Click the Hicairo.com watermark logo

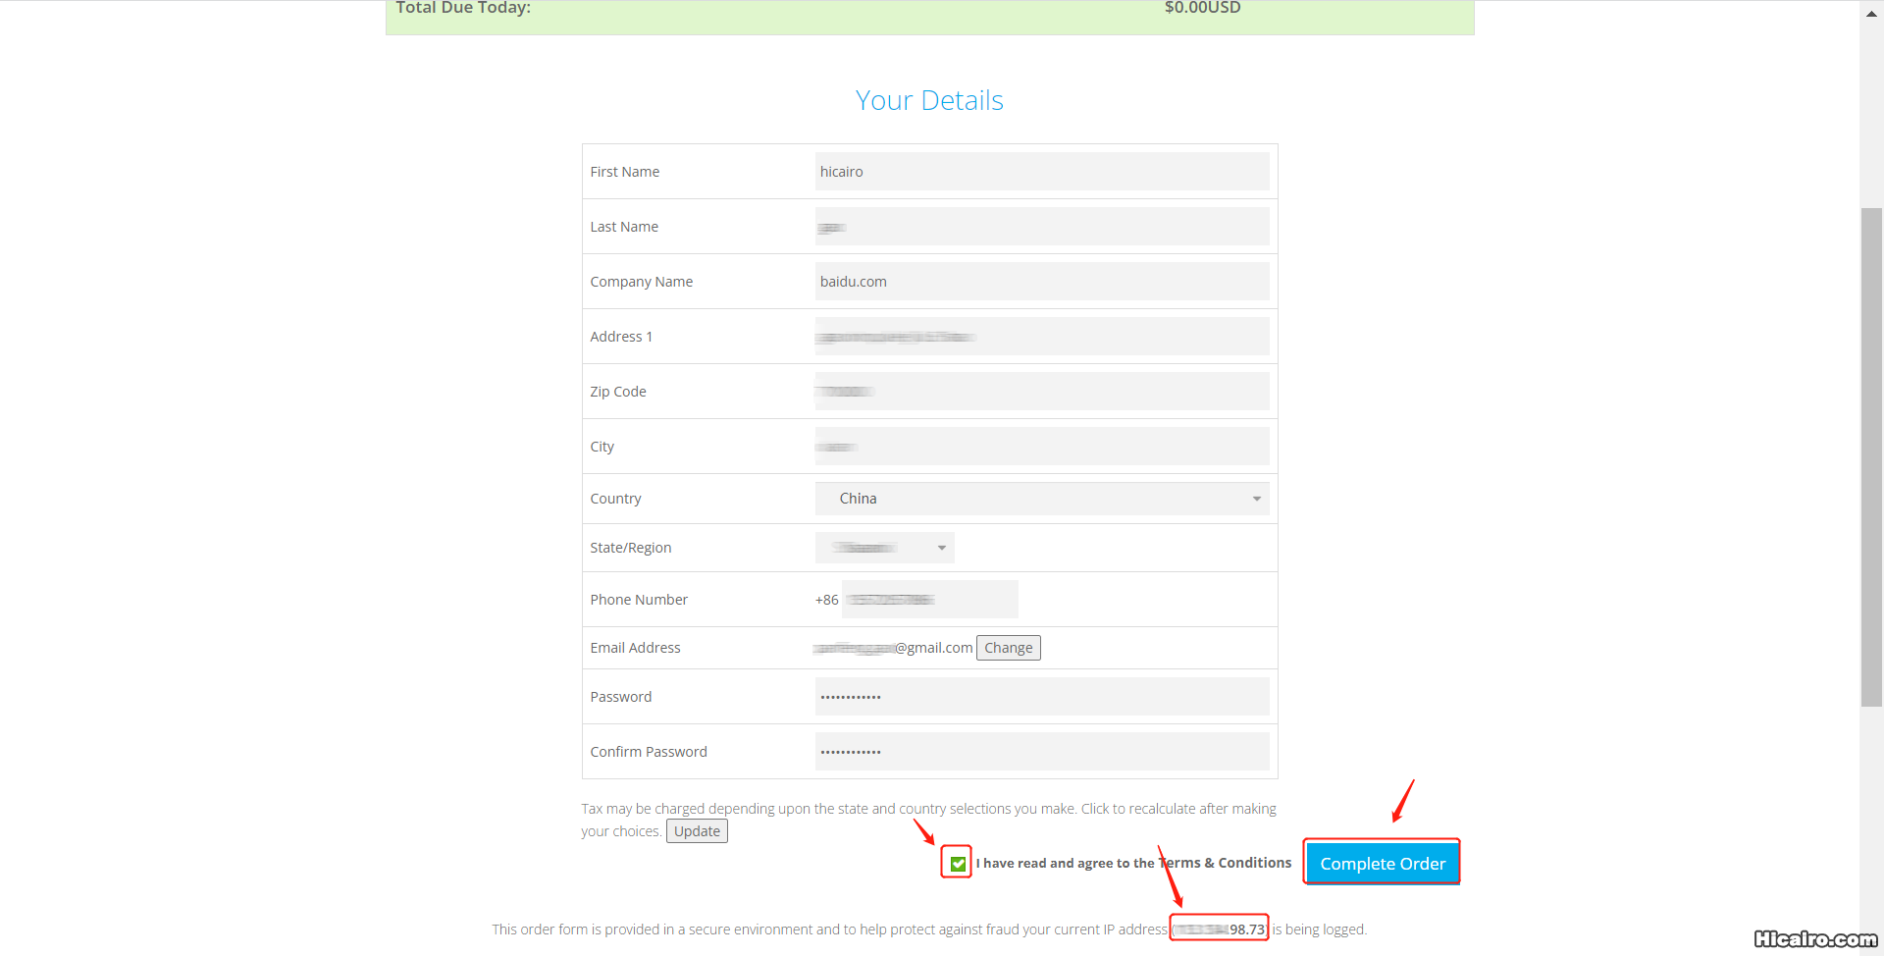click(1814, 939)
